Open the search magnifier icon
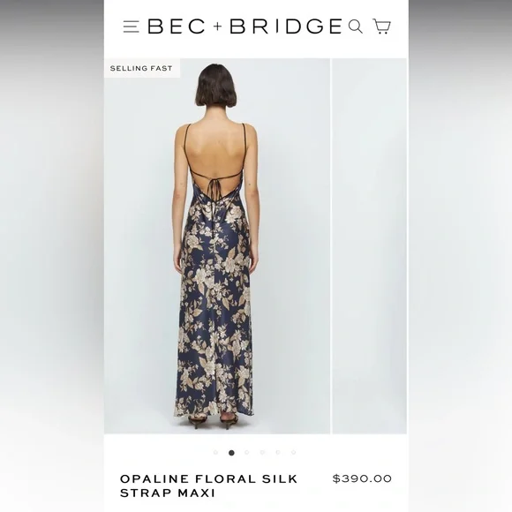Image resolution: width=512 pixels, height=512 pixels. coord(355,26)
